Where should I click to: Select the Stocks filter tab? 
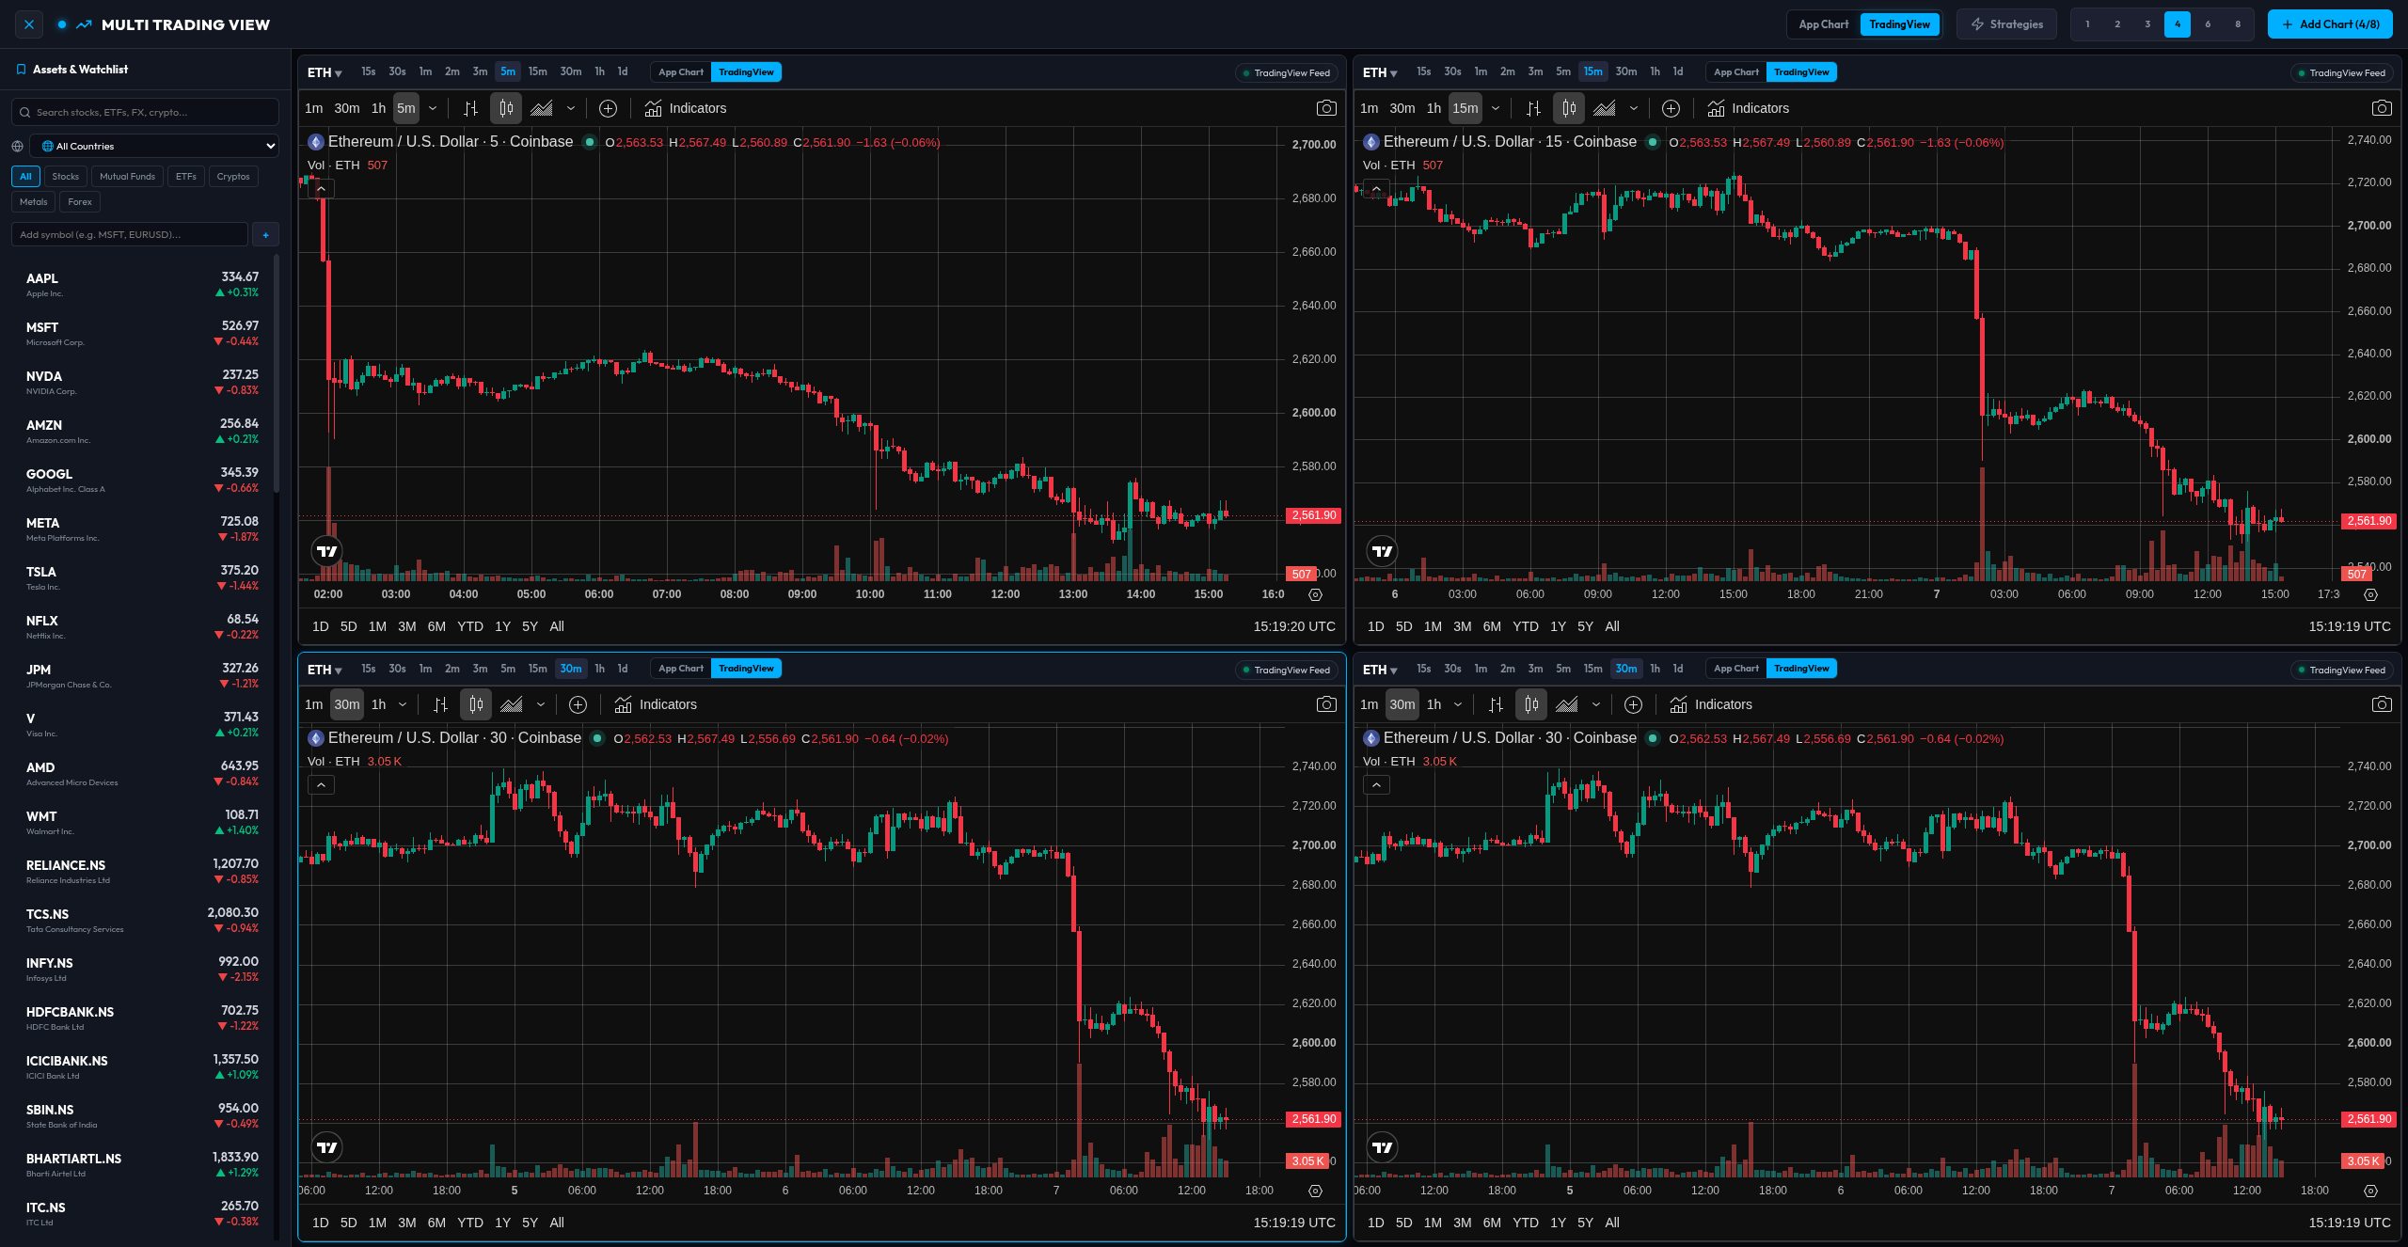point(66,176)
